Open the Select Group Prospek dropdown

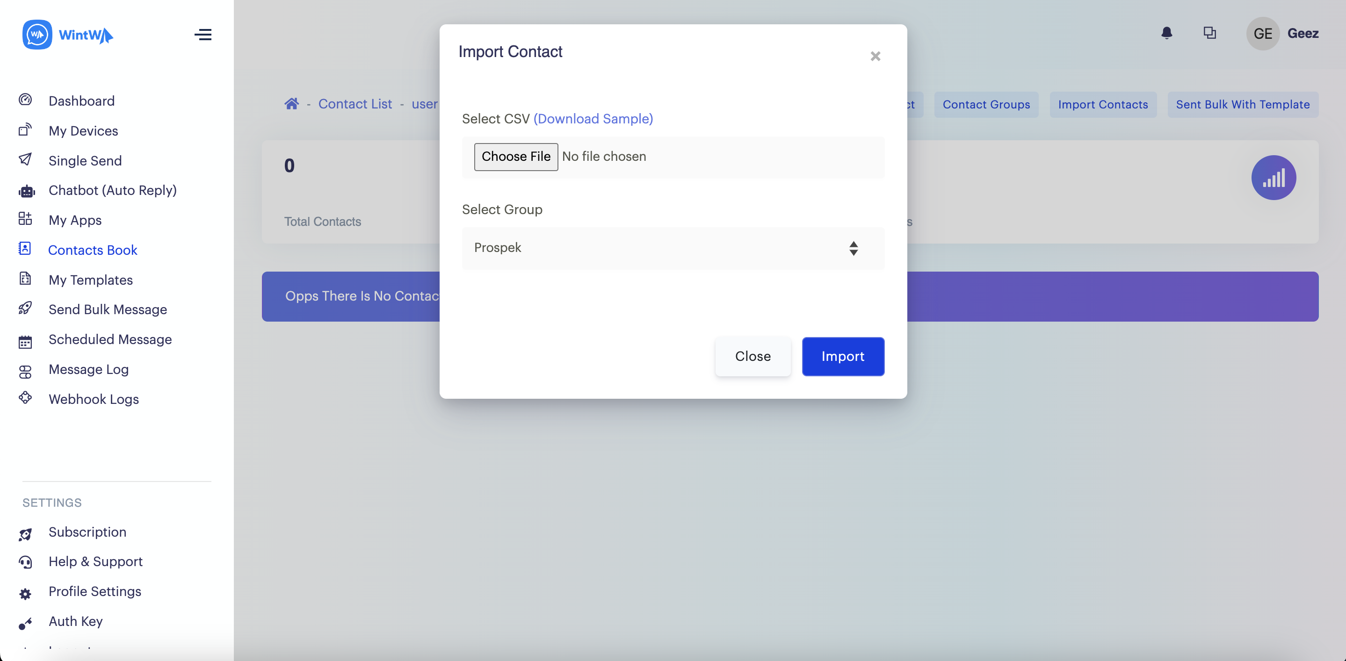click(x=673, y=248)
